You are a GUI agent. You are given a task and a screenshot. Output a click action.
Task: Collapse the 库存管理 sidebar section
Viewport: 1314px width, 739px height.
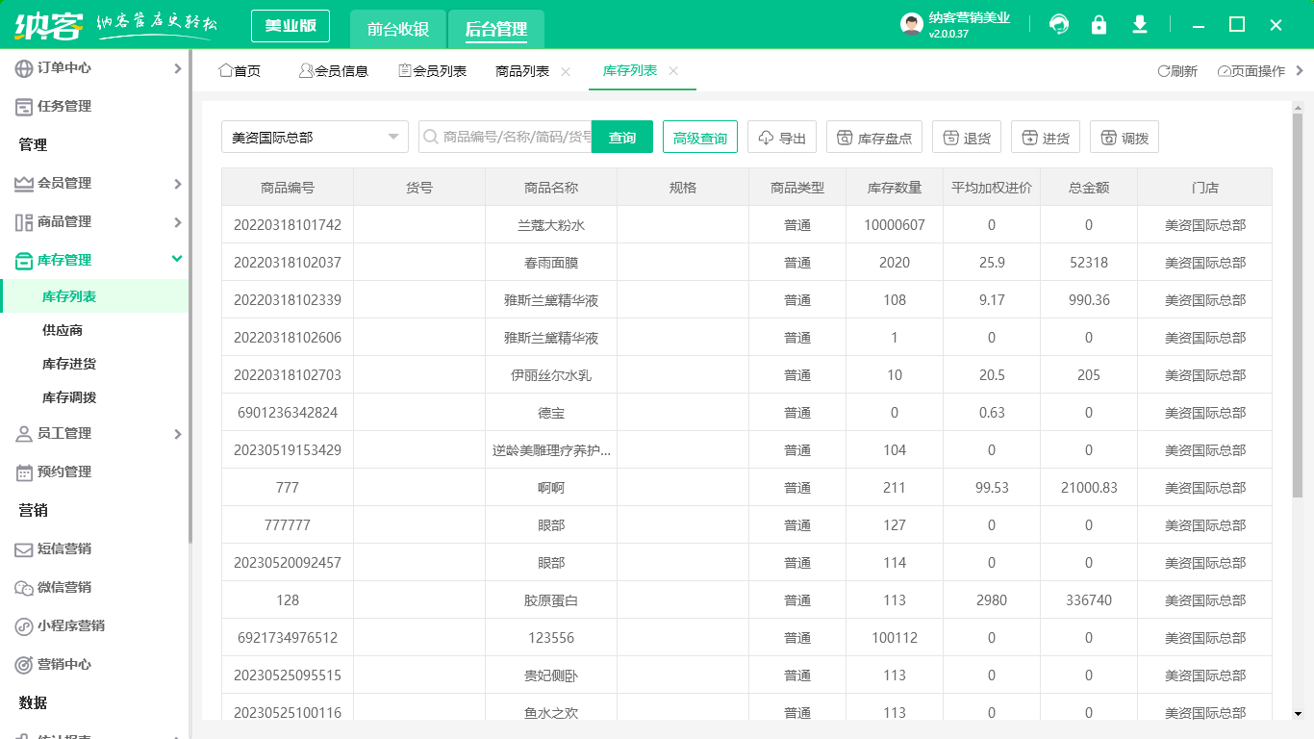click(176, 259)
